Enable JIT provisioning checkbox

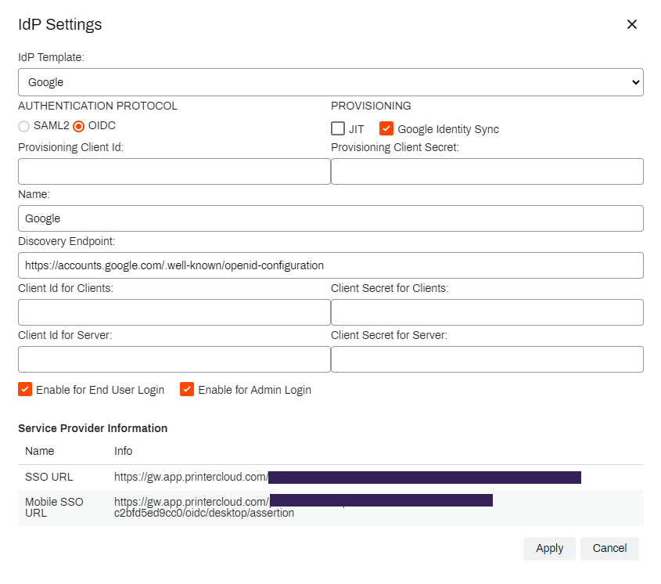tap(338, 128)
